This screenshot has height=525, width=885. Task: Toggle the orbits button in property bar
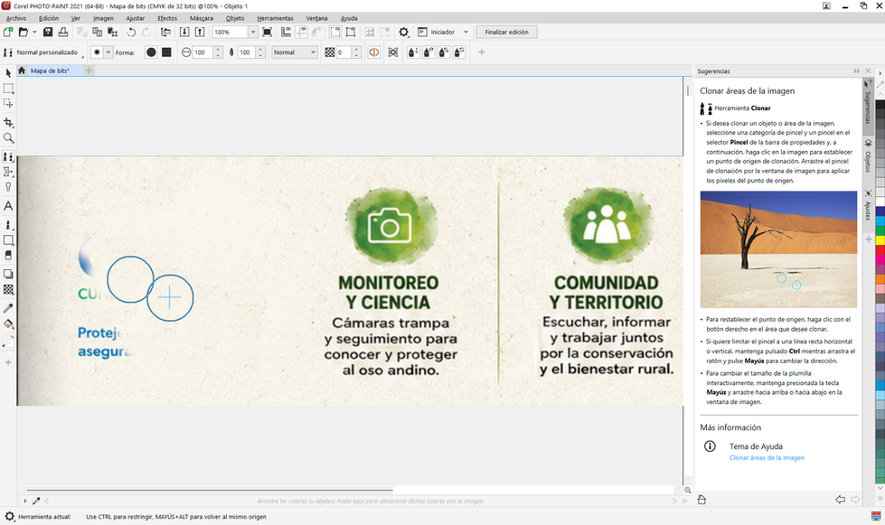(393, 52)
